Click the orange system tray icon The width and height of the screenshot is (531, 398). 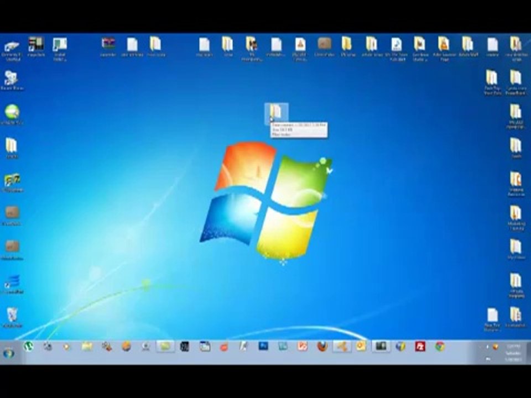pyautogui.click(x=496, y=347)
